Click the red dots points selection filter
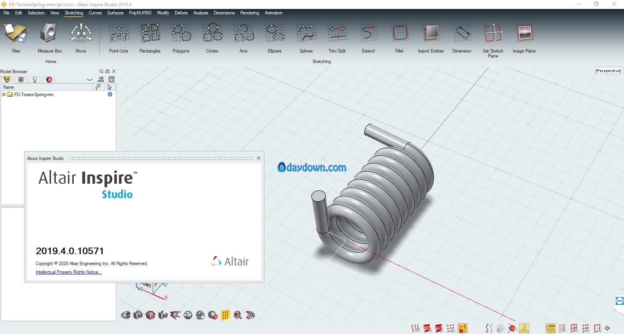Image resolution: width=624 pixels, height=334 pixels. [451, 329]
